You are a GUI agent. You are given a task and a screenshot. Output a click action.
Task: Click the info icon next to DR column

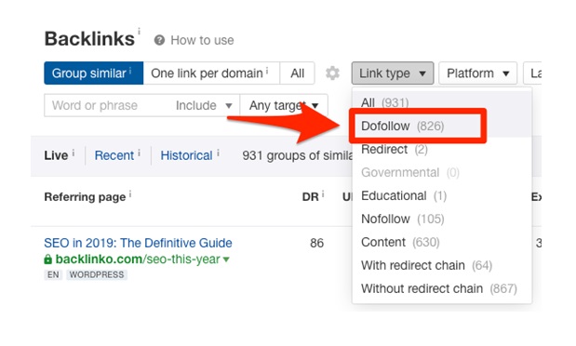[x=323, y=194]
